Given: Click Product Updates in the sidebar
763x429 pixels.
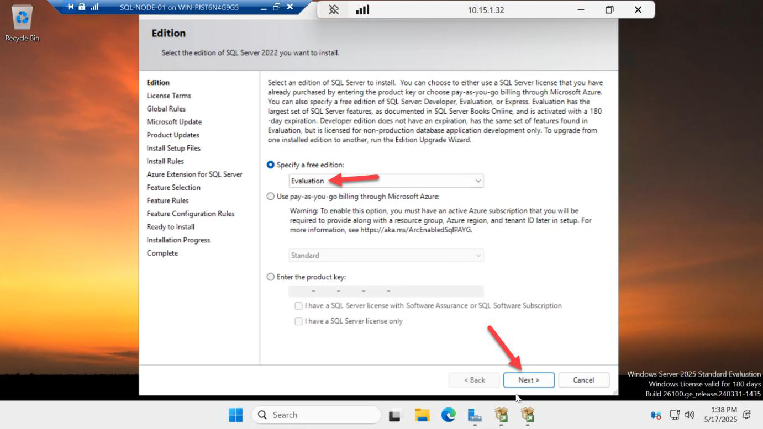Looking at the screenshot, I should [x=173, y=135].
